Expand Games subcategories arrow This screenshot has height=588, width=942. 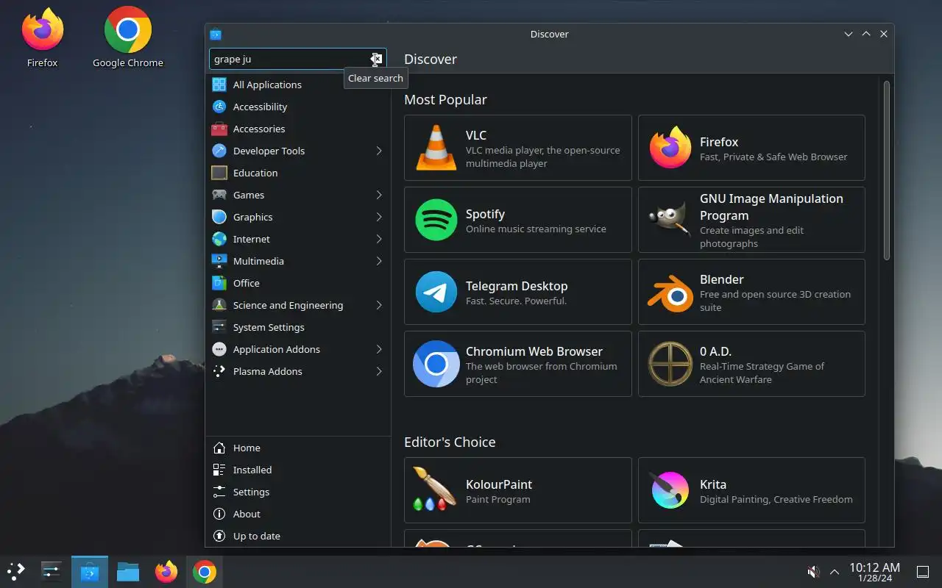pos(379,195)
